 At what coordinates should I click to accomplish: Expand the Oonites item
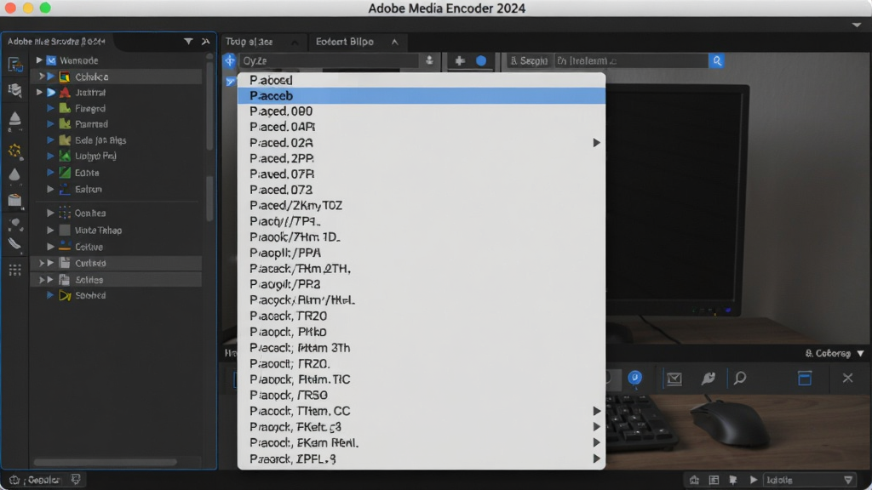click(50, 213)
